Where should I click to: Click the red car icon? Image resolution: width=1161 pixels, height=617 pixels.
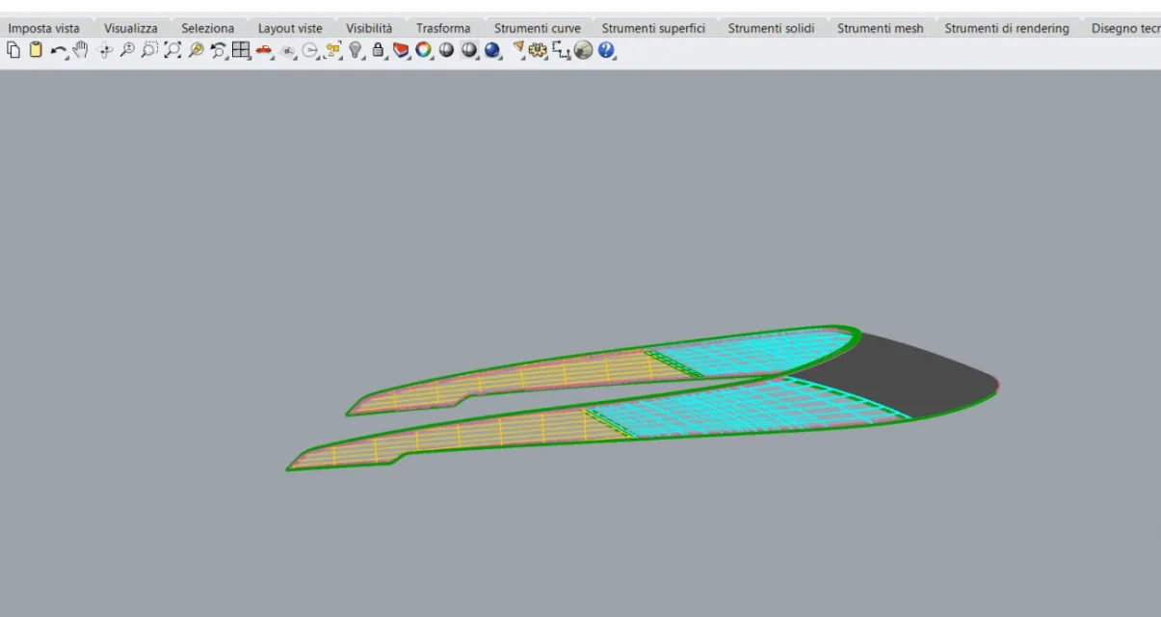point(264,50)
